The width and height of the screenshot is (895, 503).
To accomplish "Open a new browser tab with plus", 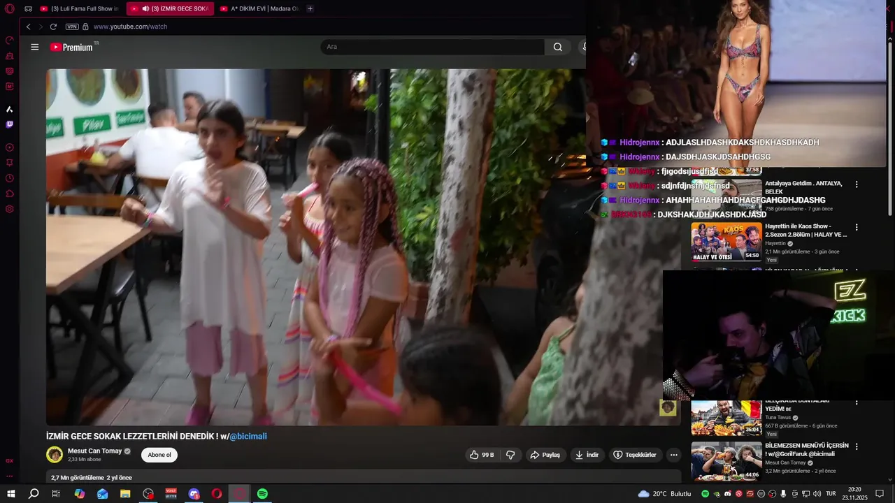I will [310, 9].
